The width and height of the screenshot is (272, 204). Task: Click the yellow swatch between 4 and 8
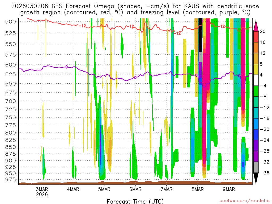(x=256, y=69)
